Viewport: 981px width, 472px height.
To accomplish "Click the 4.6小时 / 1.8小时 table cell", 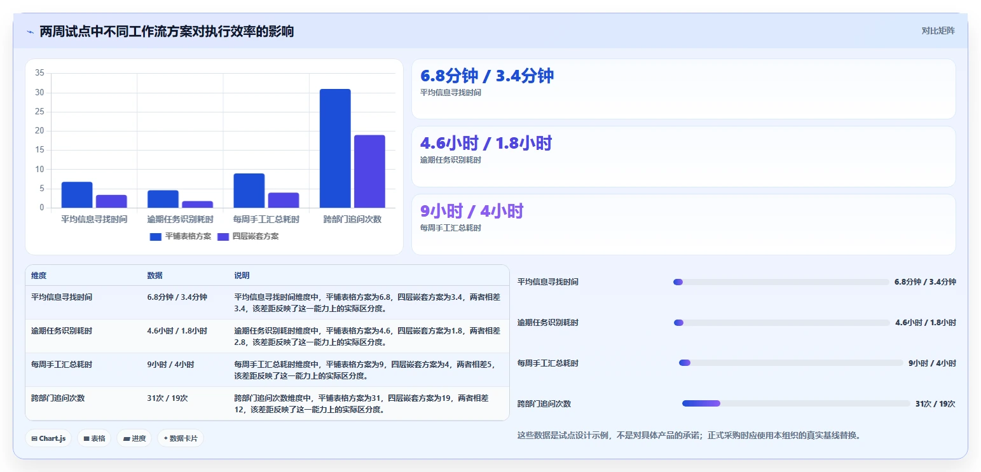I will coord(177,330).
